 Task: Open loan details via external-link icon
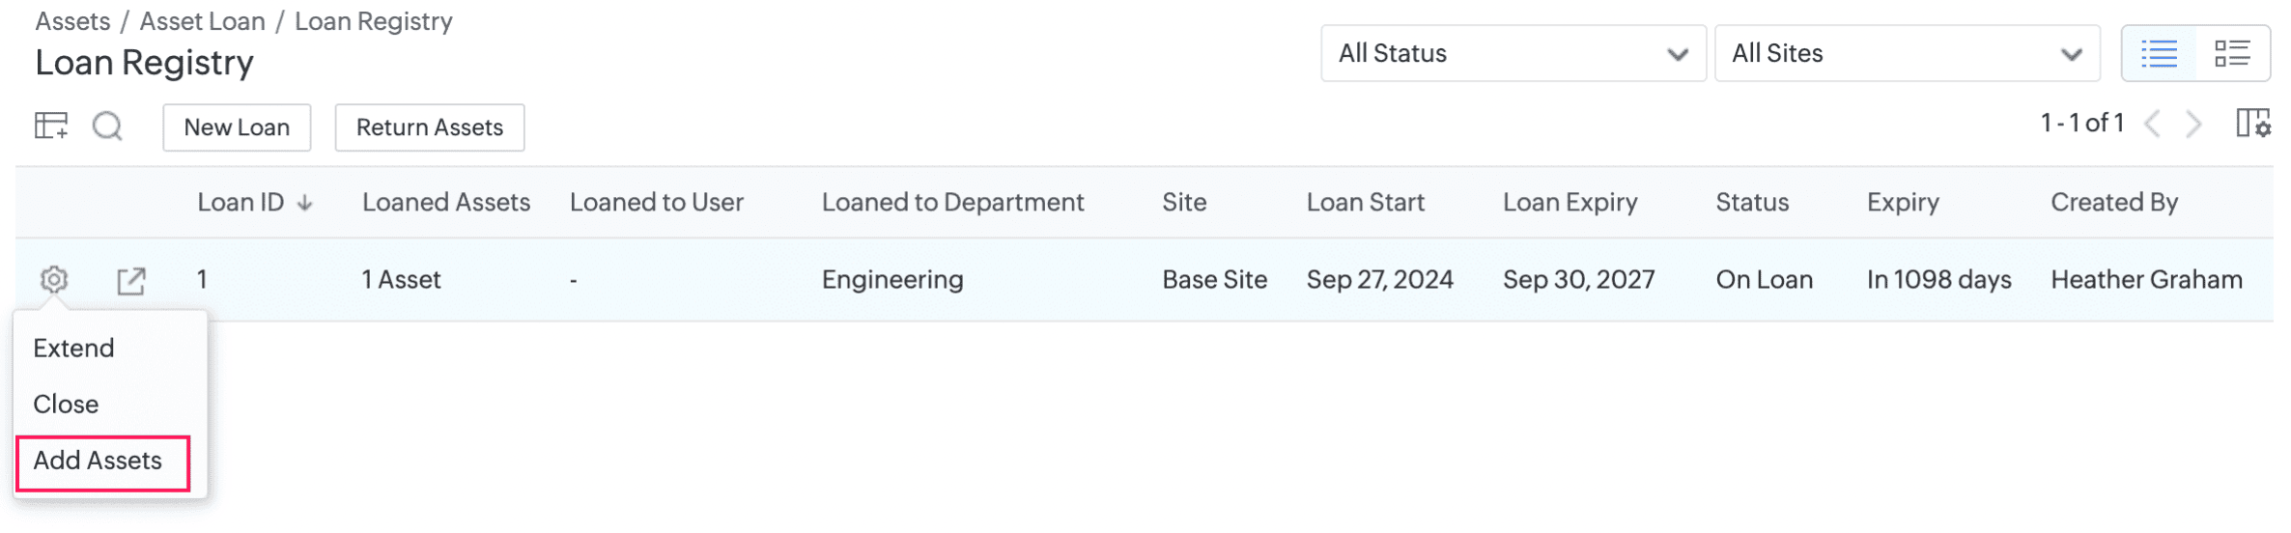tap(131, 281)
